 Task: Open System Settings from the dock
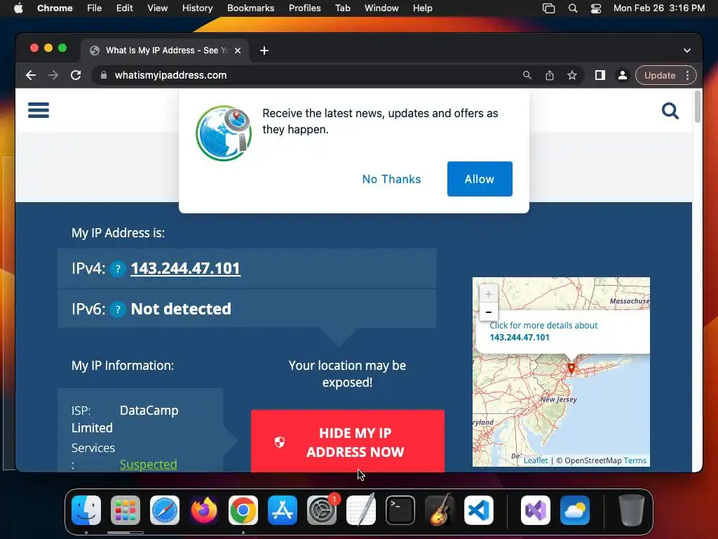pyautogui.click(x=322, y=510)
